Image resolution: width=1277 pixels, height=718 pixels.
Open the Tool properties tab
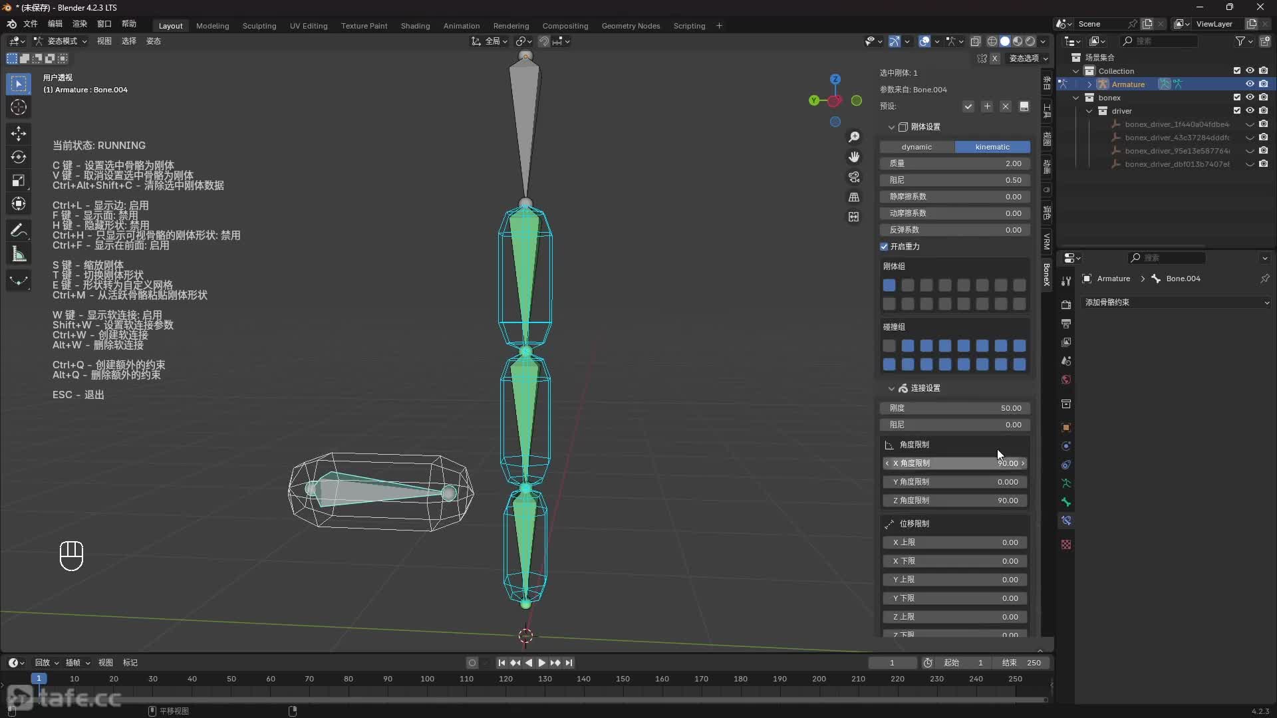click(x=1066, y=281)
